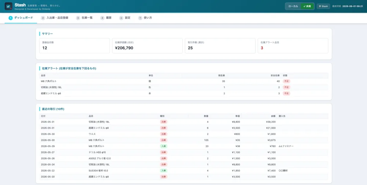This screenshot has width=367, height=185.
Task: Click the 出庫 badge on the ウエス row
Action: coord(164,134)
